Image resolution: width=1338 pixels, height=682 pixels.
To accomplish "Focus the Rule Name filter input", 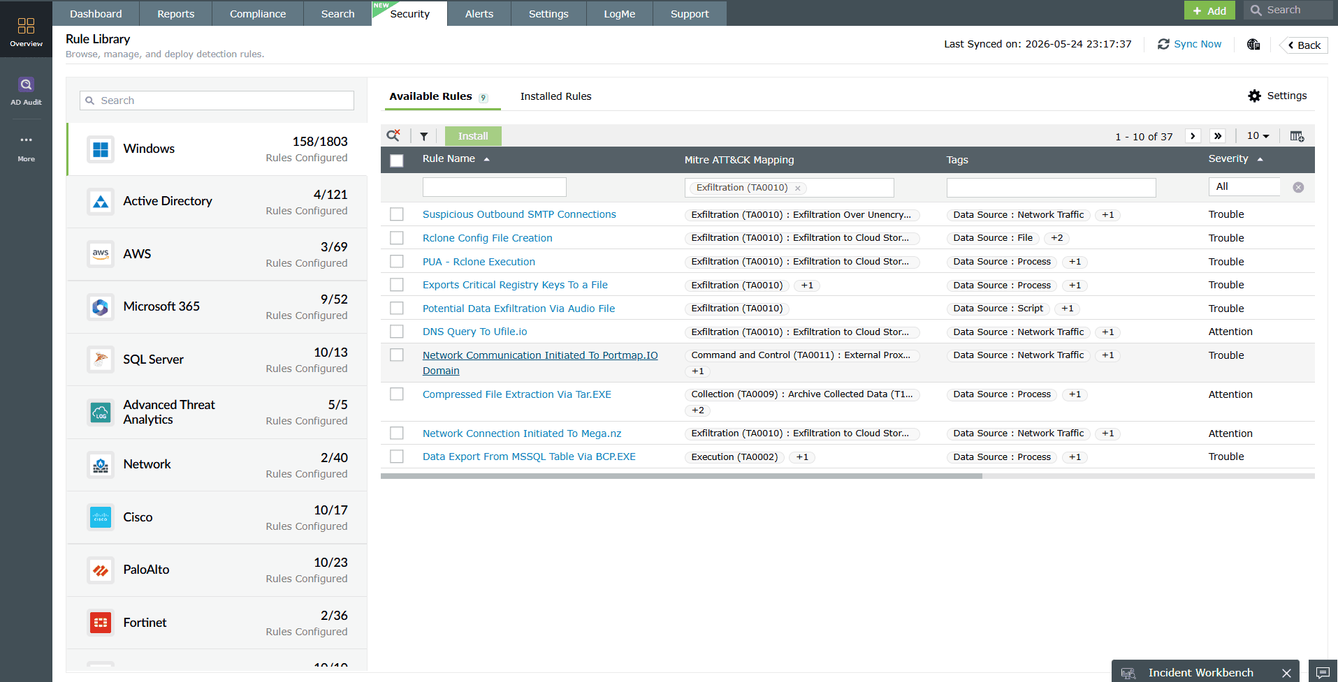I will (495, 187).
